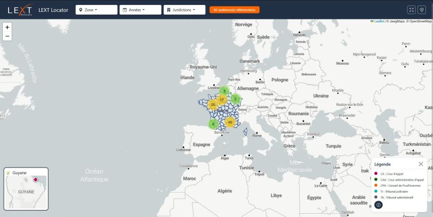Click the cluster marker labeled 20

pos(213,105)
